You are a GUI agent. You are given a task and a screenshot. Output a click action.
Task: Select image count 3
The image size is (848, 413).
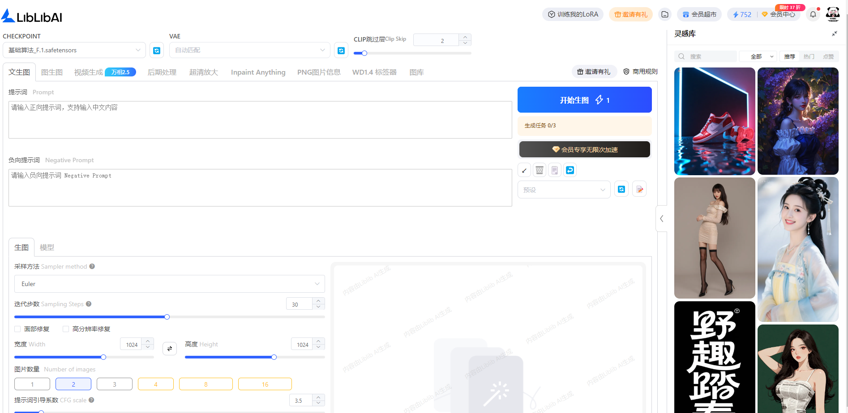pyautogui.click(x=115, y=384)
